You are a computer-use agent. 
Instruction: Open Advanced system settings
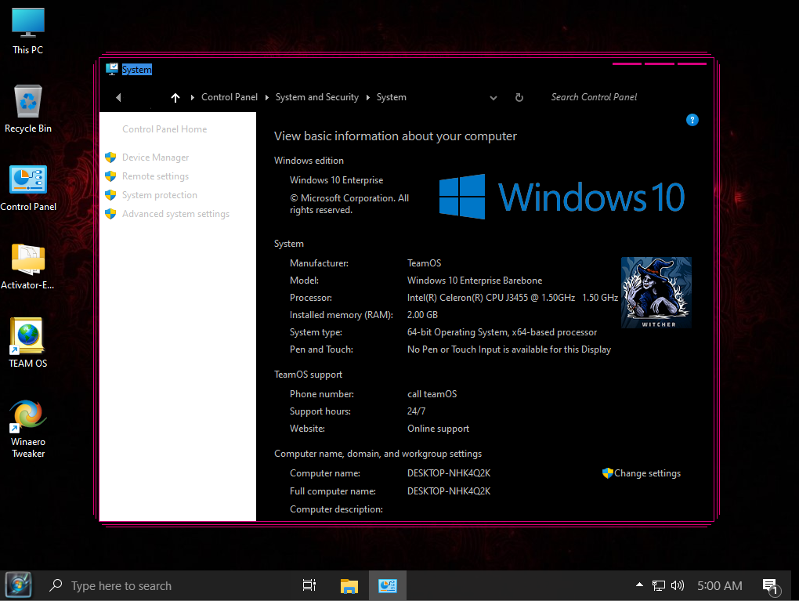[175, 214]
